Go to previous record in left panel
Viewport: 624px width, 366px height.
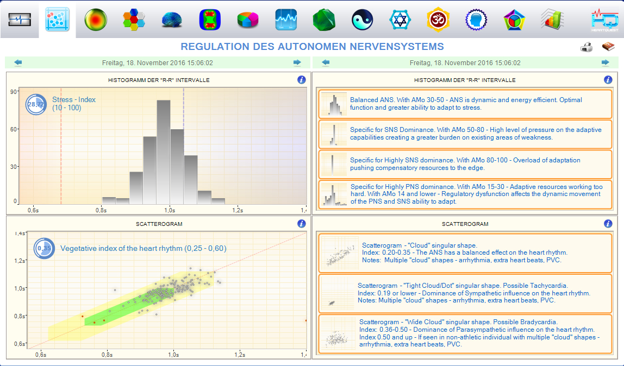click(x=18, y=62)
